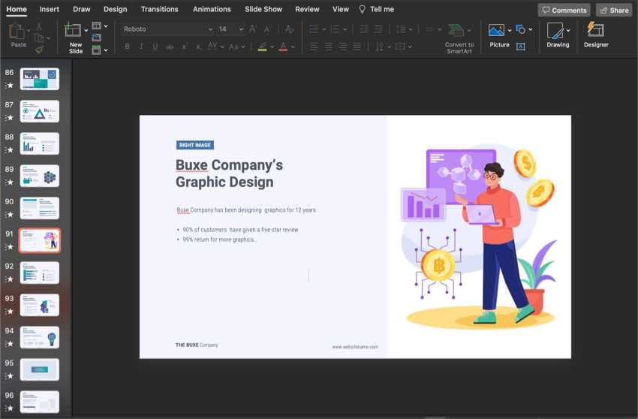Toggle Bold formatting

point(128,47)
